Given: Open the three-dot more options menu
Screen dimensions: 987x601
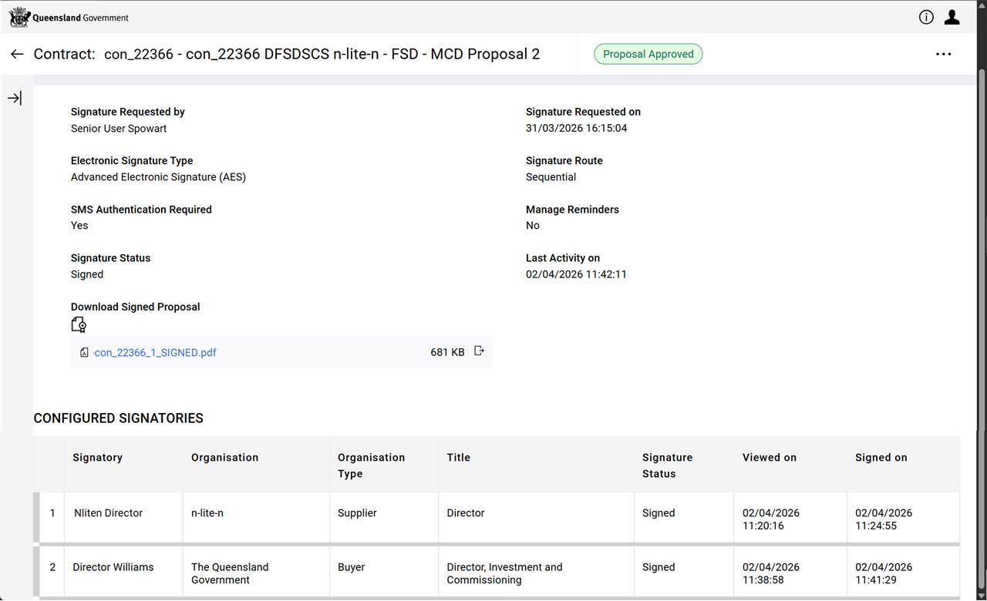Looking at the screenshot, I should pyautogui.click(x=943, y=54).
